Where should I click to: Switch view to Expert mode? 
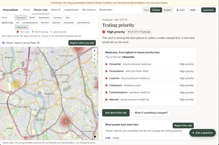[x=167, y=10]
